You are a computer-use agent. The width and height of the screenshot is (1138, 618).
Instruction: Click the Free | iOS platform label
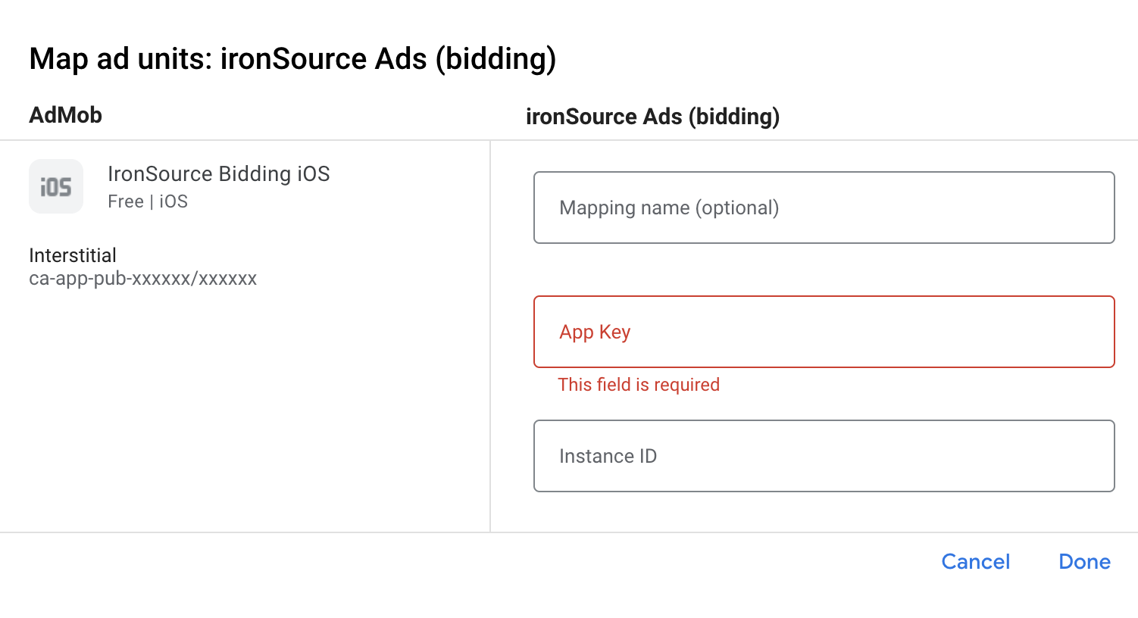pyautogui.click(x=147, y=201)
